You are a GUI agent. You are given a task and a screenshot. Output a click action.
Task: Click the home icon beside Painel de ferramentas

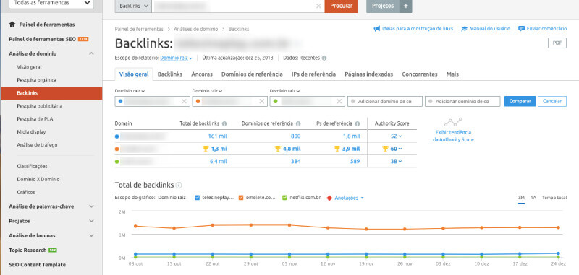pyautogui.click(x=12, y=25)
